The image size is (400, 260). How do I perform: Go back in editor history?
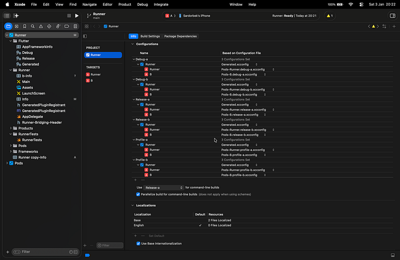point(94,26)
